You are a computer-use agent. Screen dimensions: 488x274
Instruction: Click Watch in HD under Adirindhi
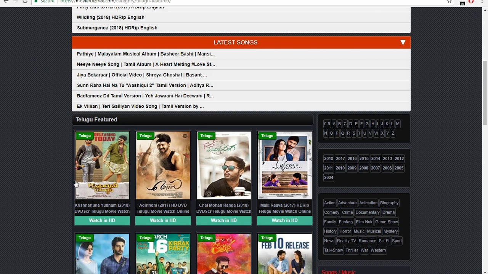(x=163, y=220)
